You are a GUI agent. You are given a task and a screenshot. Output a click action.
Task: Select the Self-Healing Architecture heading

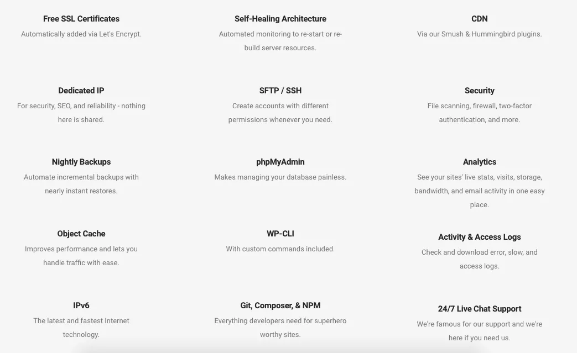click(280, 19)
